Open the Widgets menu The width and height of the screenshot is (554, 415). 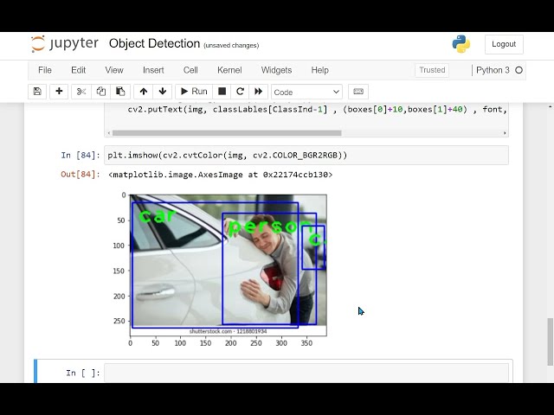(277, 70)
